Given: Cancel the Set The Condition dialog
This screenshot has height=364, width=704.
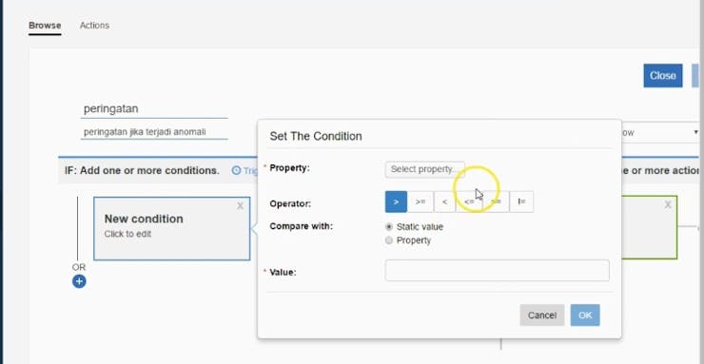Looking at the screenshot, I should pos(542,316).
